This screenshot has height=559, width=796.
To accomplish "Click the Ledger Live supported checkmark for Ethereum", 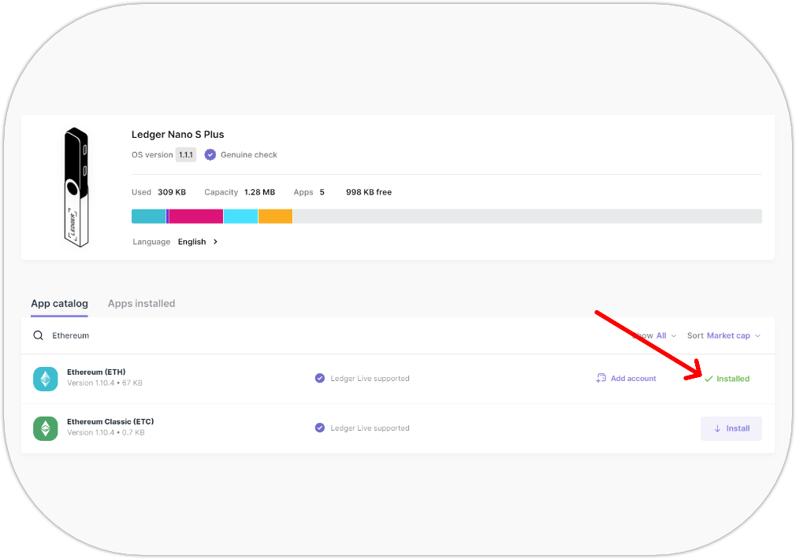I will (x=320, y=379).
